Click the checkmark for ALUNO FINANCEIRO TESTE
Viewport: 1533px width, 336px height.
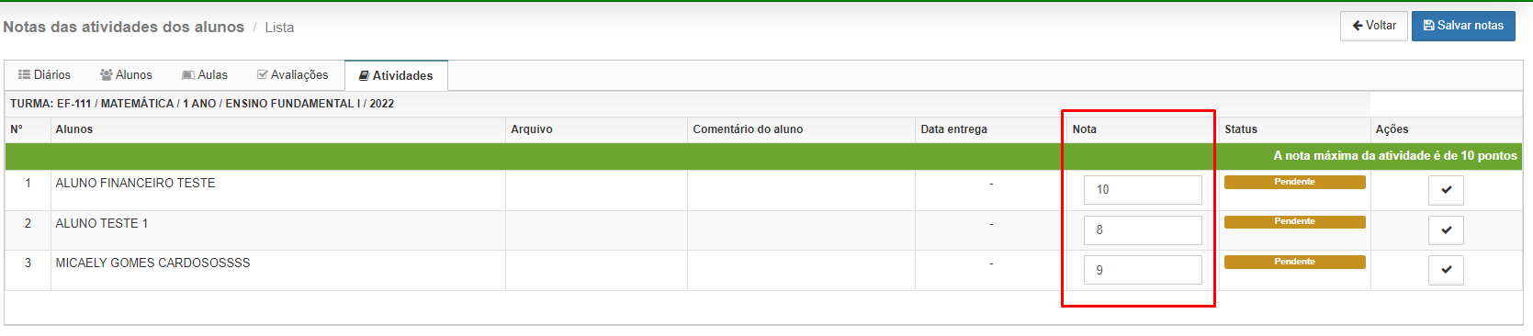click(1446, 190)
